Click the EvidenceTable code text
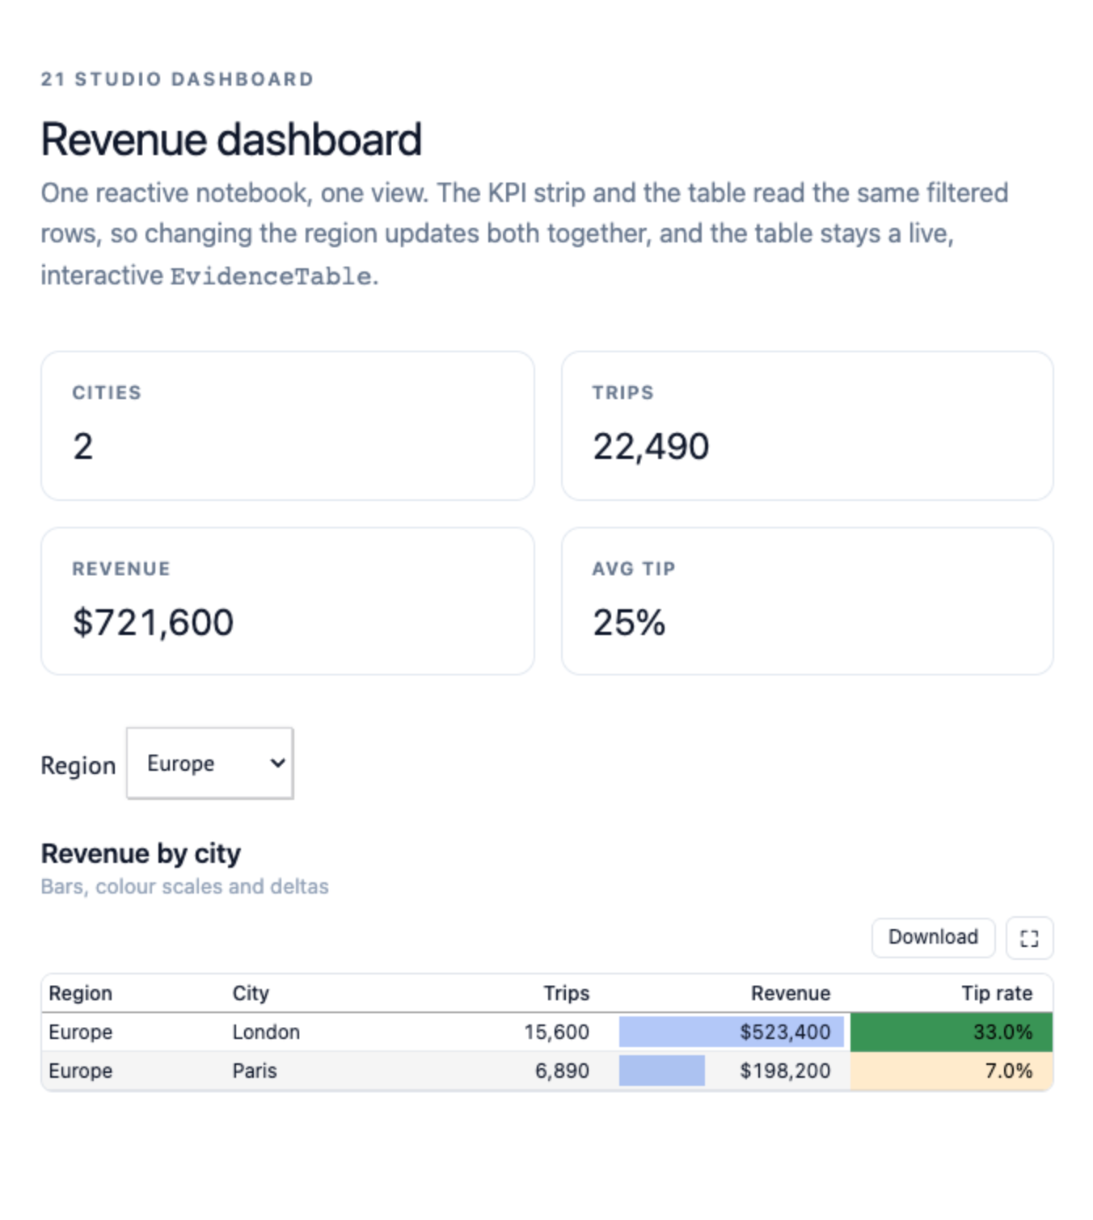This screenshot has height=1220, width=1093. pos(271,276)
